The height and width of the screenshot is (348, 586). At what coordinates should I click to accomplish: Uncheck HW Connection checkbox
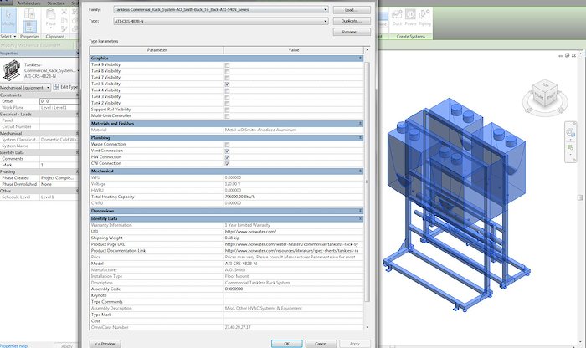pos(227,157)
